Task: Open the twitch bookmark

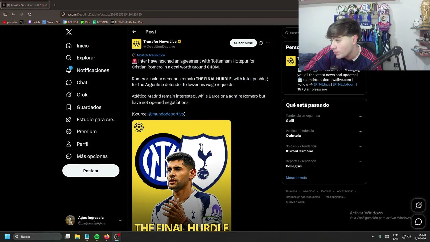Action: [x=34, y=22]
